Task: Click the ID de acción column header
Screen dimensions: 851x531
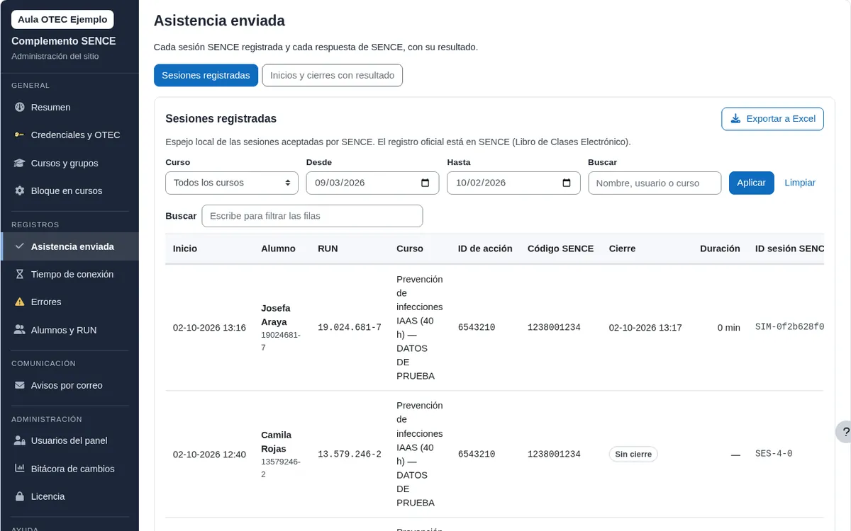Action: click(485, 249)
